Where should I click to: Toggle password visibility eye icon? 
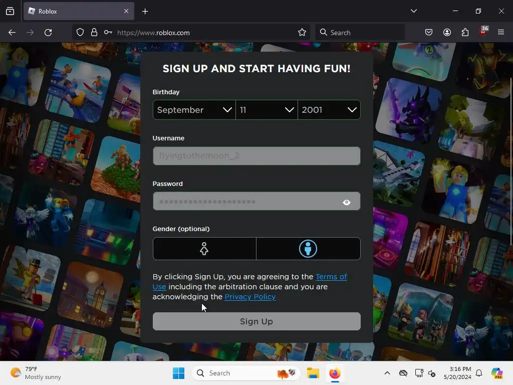tap(347, 203)
